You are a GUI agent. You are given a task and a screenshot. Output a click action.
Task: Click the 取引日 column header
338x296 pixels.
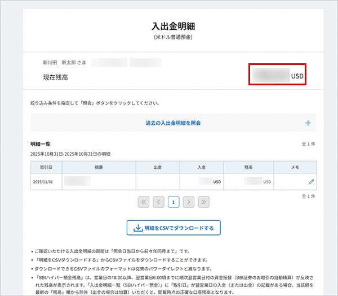point(46,167)
